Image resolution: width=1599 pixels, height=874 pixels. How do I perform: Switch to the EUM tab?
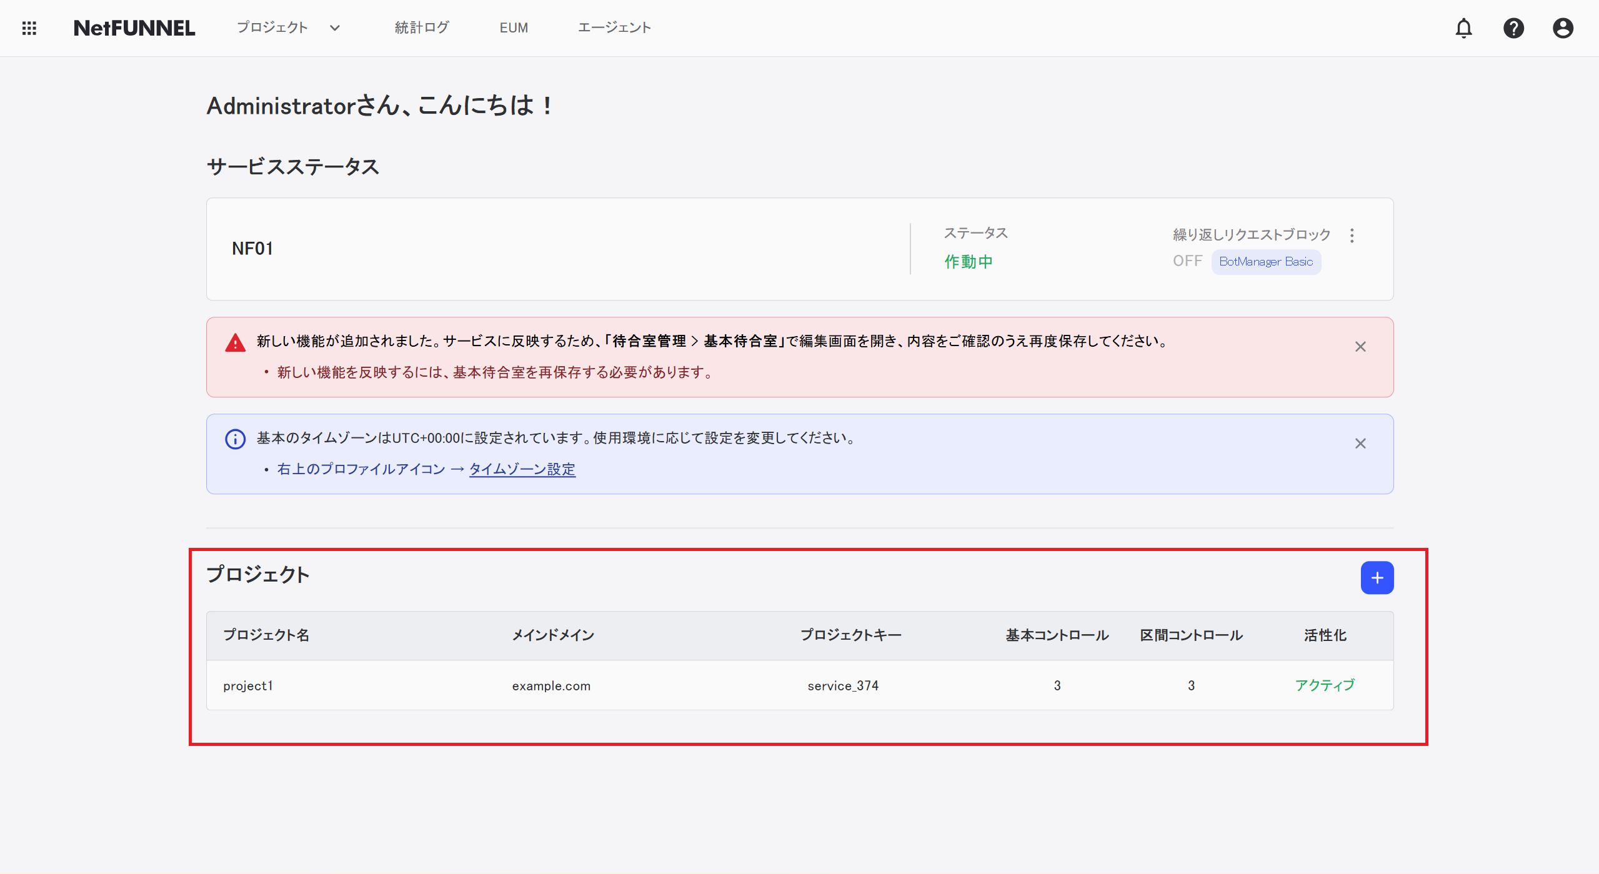tap(513, 27)
